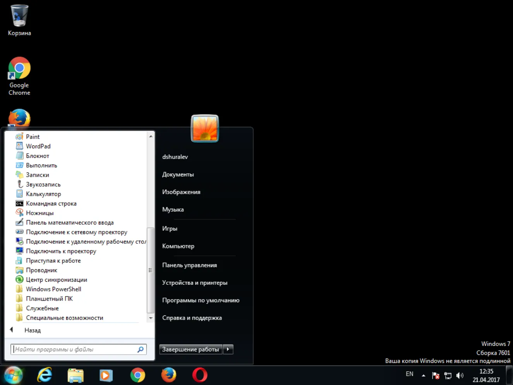Launch Opera from the taskbar
Image resolution: width=513 pixels, height=385 pixels.
pos(200,375)
